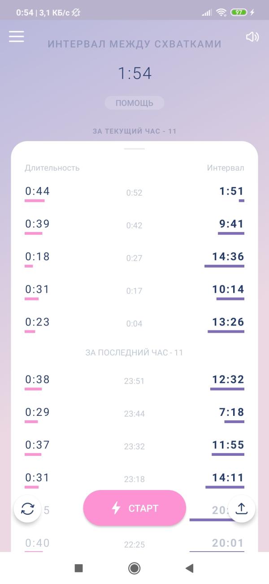The height and width of the screenshot is (584, 269).
Task: Mute the app sound via speaker icon
Action: click(x=252, y=37)
